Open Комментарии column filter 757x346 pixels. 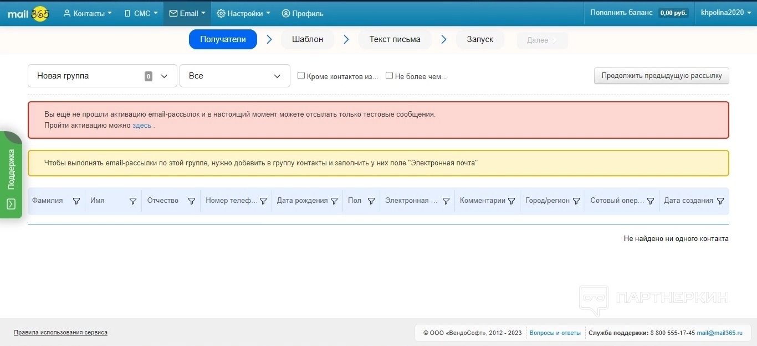pos(512,201)
